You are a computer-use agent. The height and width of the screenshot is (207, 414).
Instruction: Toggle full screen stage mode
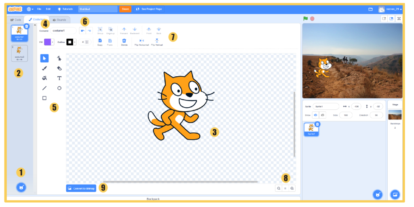[x=399, y=19]
